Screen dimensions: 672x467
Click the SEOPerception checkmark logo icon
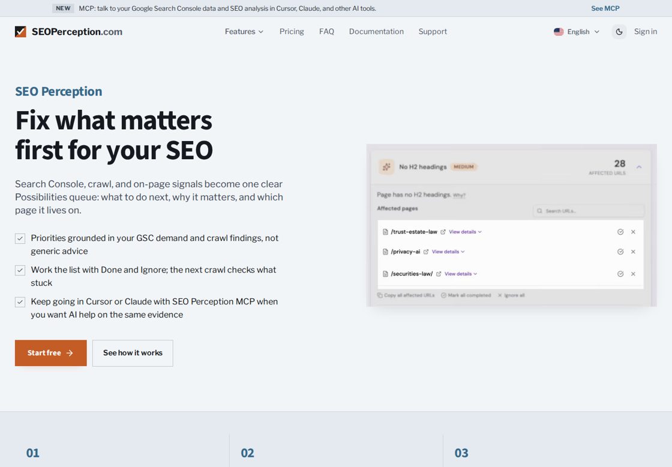click(x=20, y=32)
